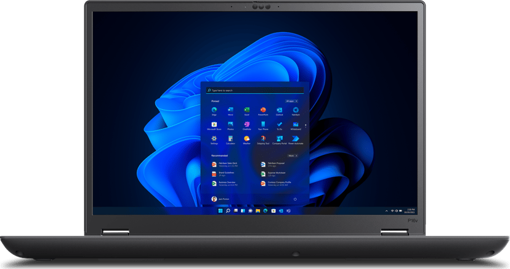Click the power button in Start menu

[x=295, y=199]
